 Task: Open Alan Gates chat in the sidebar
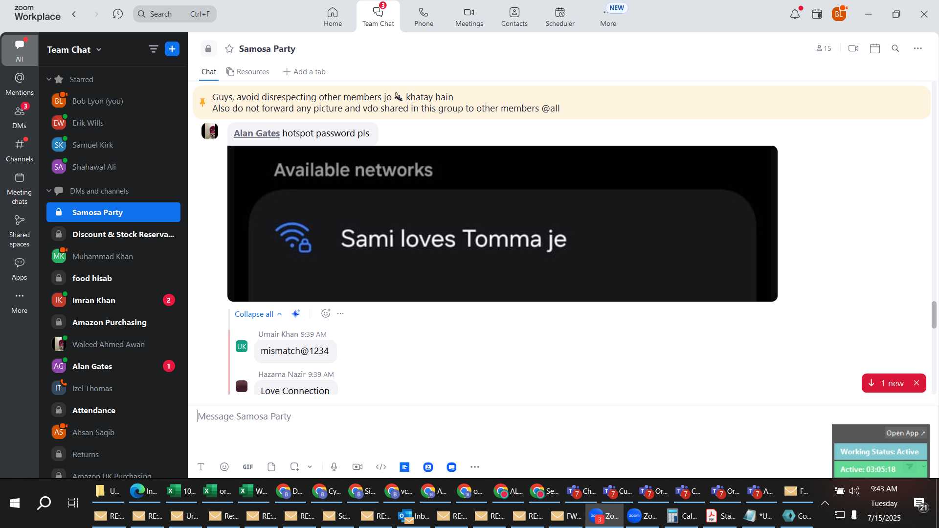coord(113,366)
